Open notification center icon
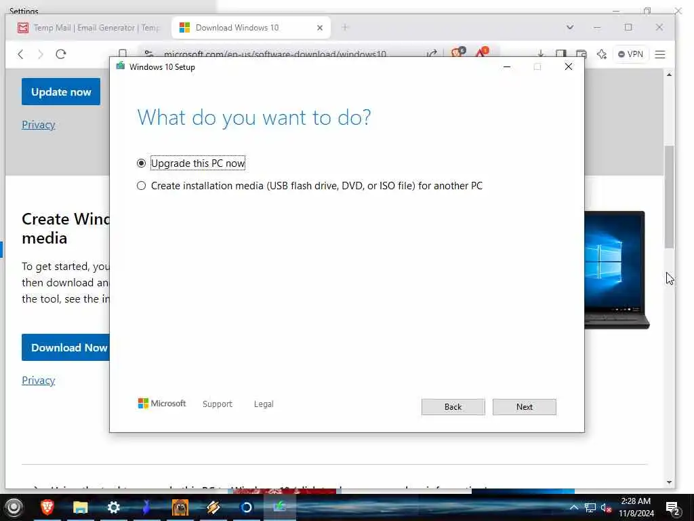694x521 pixels. tap(672, 508)
